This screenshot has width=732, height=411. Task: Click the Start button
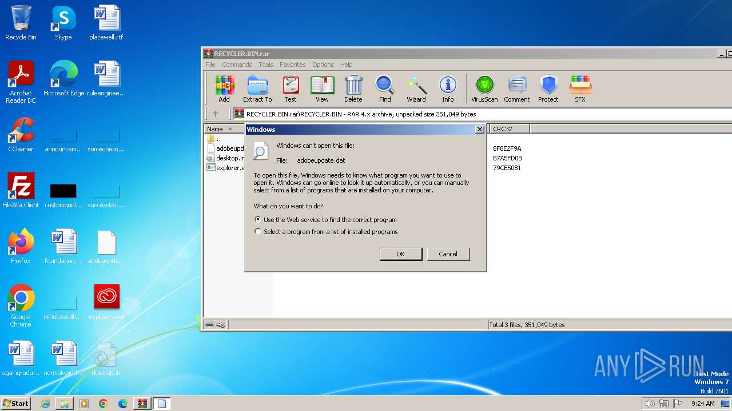tap(15, 404)
